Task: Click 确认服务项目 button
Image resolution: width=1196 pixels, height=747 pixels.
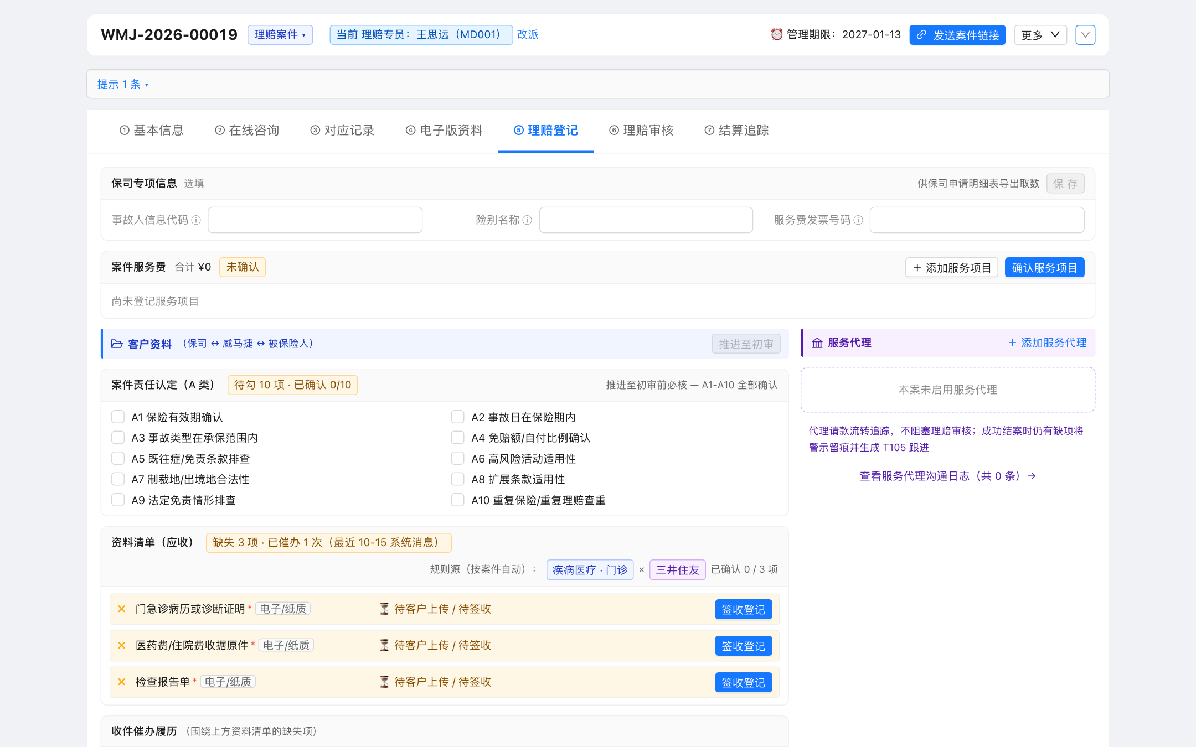Action: point(1045,268)
